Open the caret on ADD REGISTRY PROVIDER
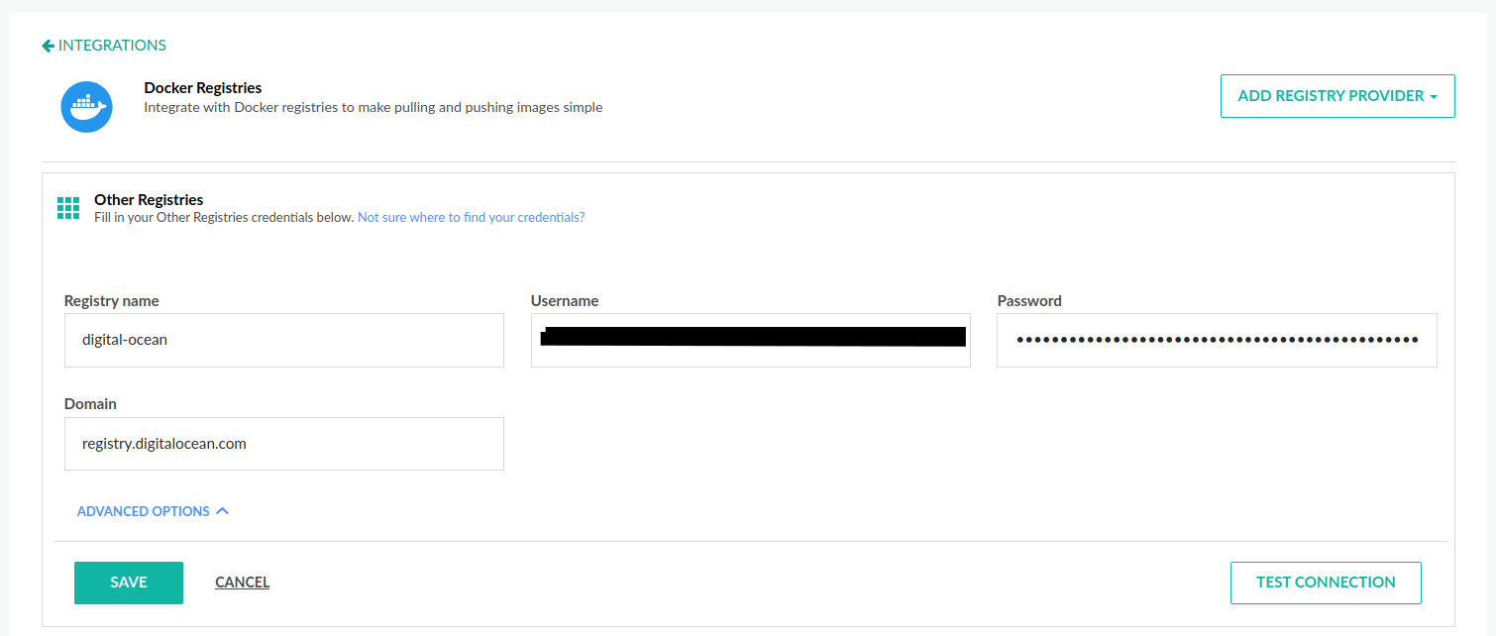 tap(1434, 97)
